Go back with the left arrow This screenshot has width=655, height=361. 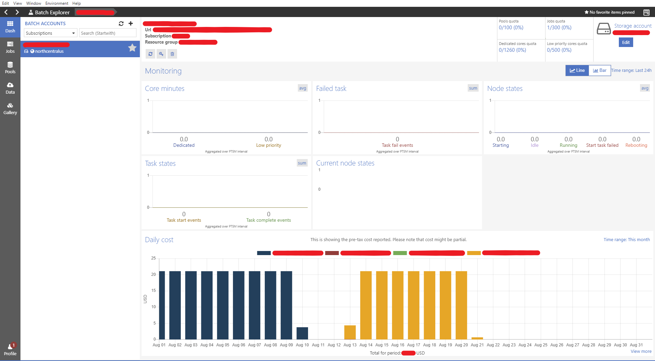tap(6, 12)
